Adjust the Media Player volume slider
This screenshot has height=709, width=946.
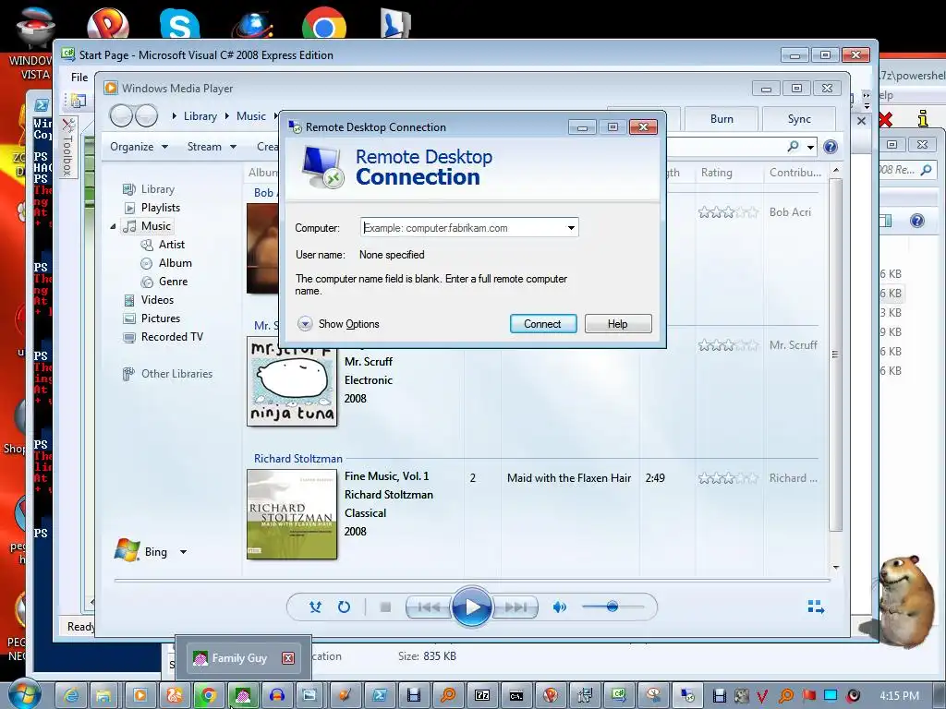(x=612, y=607)
